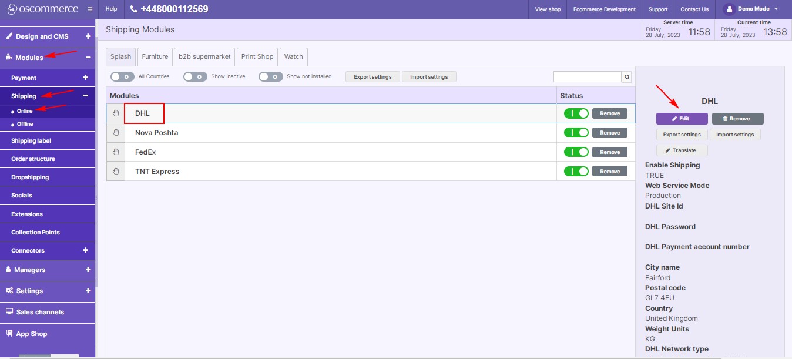Open the Ecommerce Development link
The height and width of the screenshot is (359, 792).
point(605,9)
